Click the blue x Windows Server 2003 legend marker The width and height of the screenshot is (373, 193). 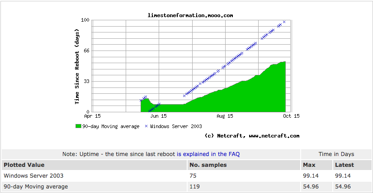(146, 126)
